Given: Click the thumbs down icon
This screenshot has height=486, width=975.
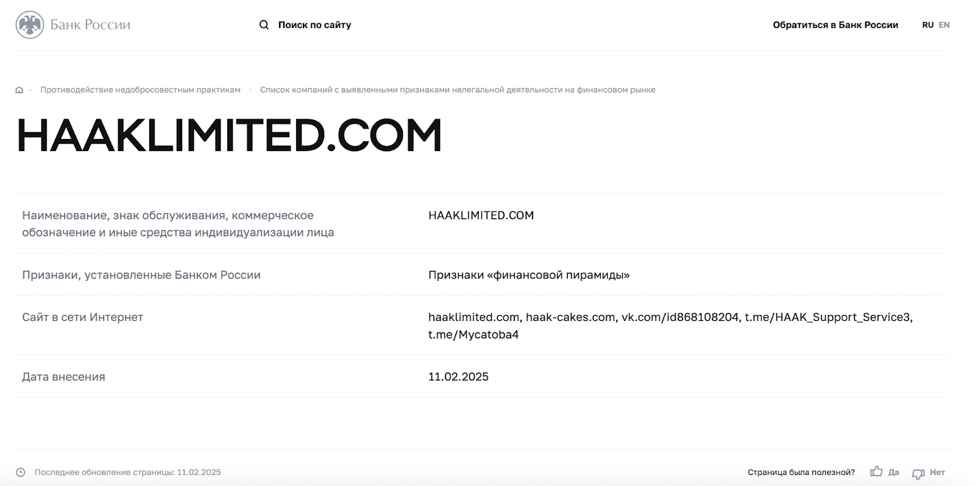Looking at the screenshot, I should pos(918,473).
